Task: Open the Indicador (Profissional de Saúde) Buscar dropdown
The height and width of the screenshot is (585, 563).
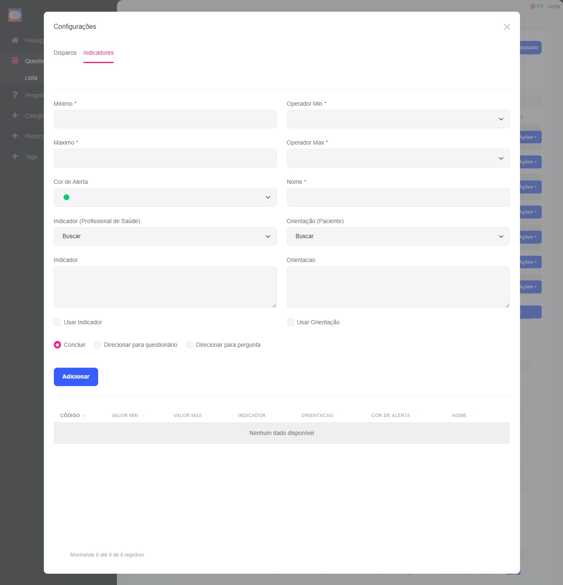Action: click(165, 237)
